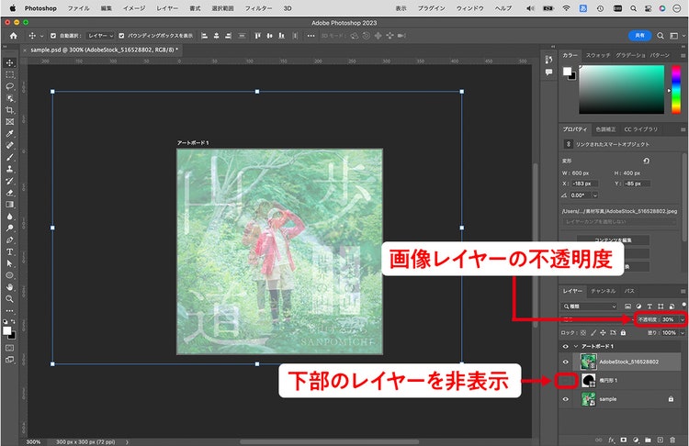Screen dimensions: 689x446
Task: Toggle visibility of AdobeStock_516528802 layer
Action: click(x=566, y=362)
